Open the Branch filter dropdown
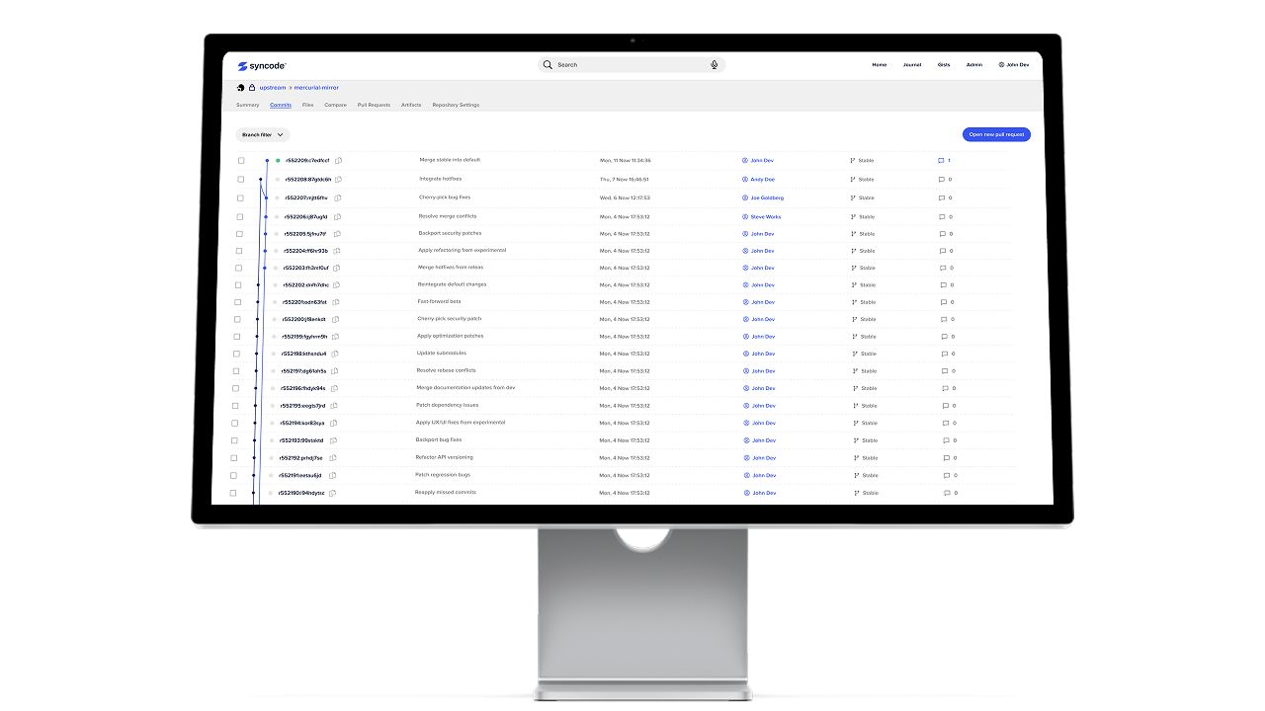1265x711 pixels. (262, 134)
